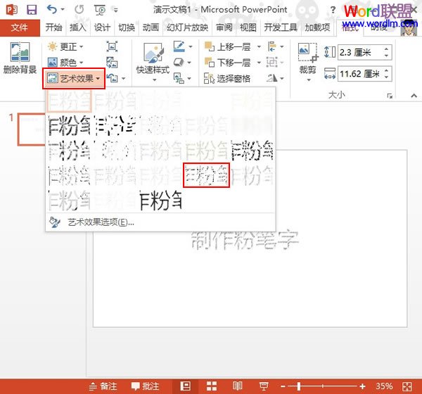Click the Picture Layout icon
This screenshot has height=394, width=422.
pyautogui.click(x=179, y=78)
